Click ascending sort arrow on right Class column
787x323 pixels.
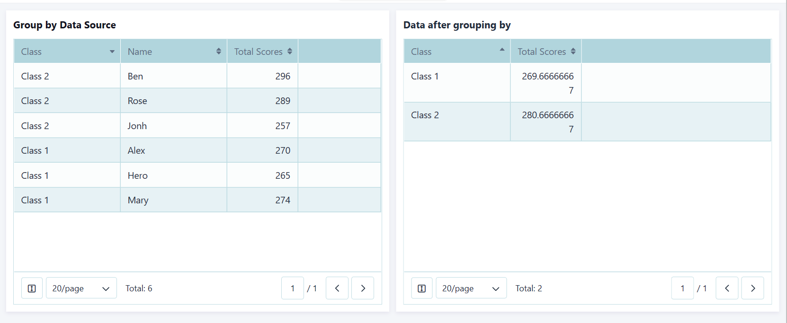[502, 50]
